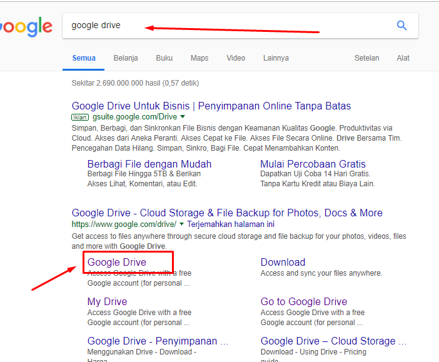439x362 pixels.
Task: Open "Google Drive - Cloud Storage & File Backup" result
Action: point(227,213)
